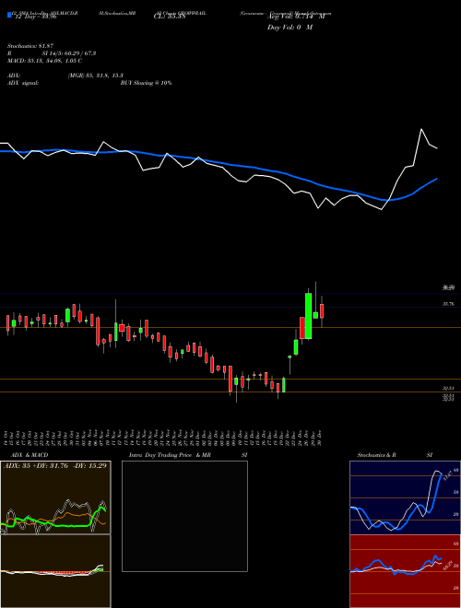Screen dimensions: 461x608
Task: Click the 35.76 price axis label
Action: pyautogui.click(x=448, y=304)
